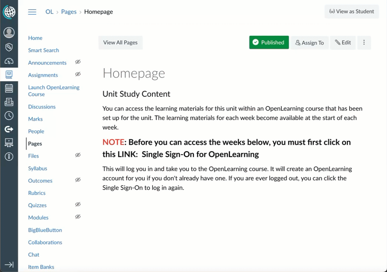Open Assignments in course menu

(43, 75)
